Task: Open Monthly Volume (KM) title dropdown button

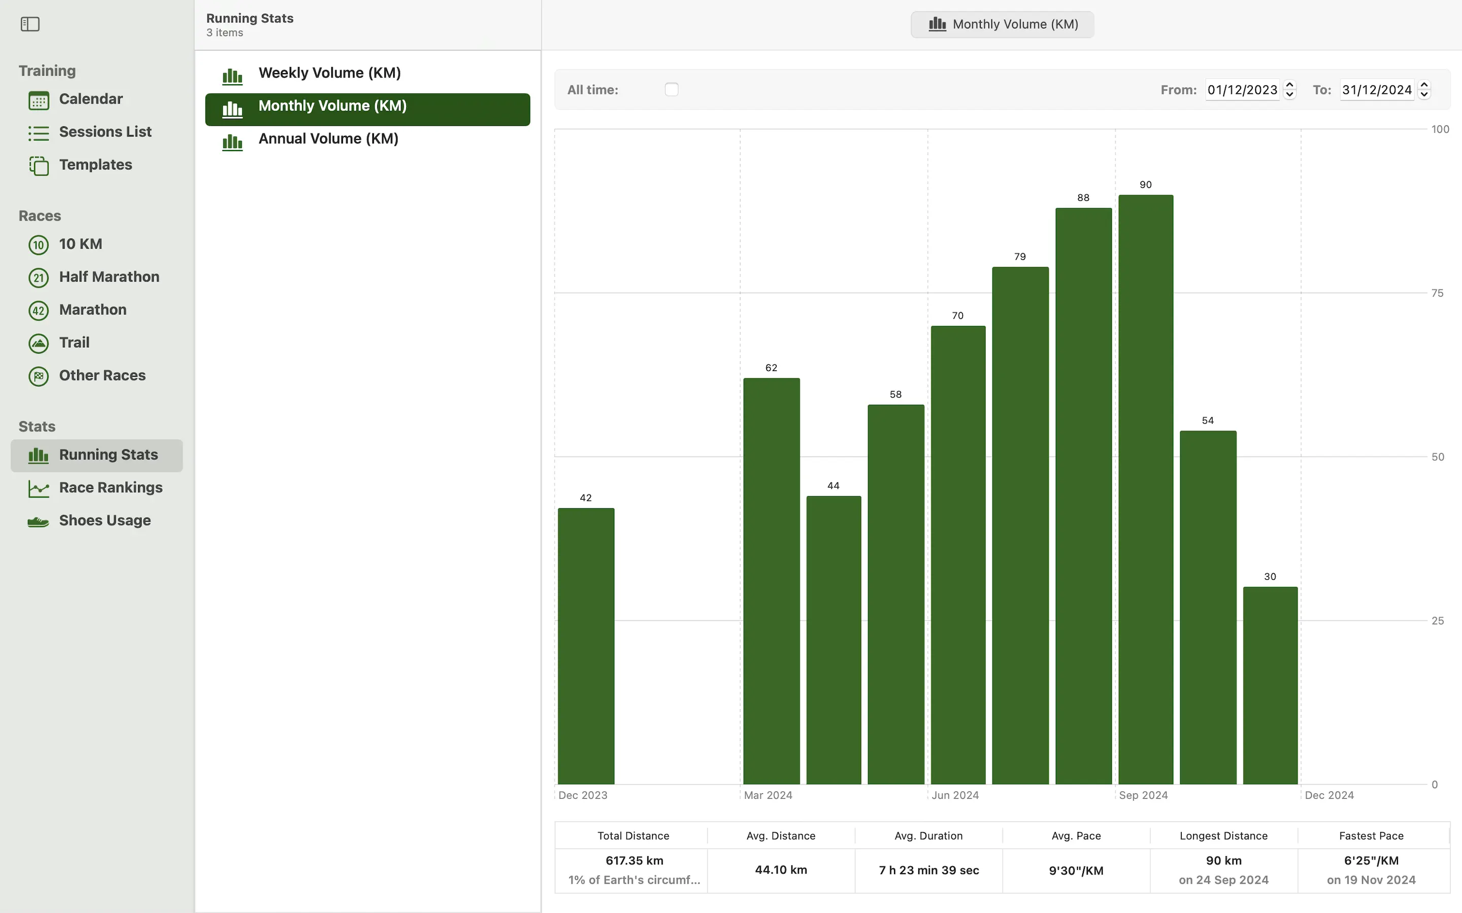Action: (x=1002, y=24)
